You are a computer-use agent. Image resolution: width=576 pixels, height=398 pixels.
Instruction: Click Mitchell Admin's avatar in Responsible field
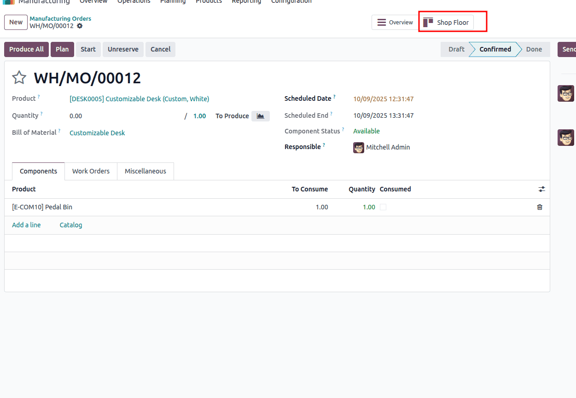coord(358,147)
